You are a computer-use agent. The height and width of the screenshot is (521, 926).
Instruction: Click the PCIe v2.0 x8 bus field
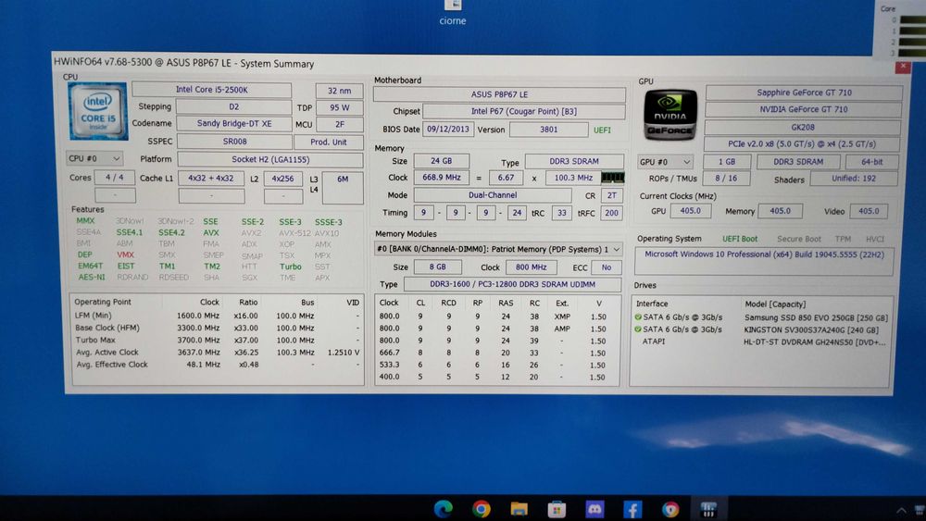point(801,144)
